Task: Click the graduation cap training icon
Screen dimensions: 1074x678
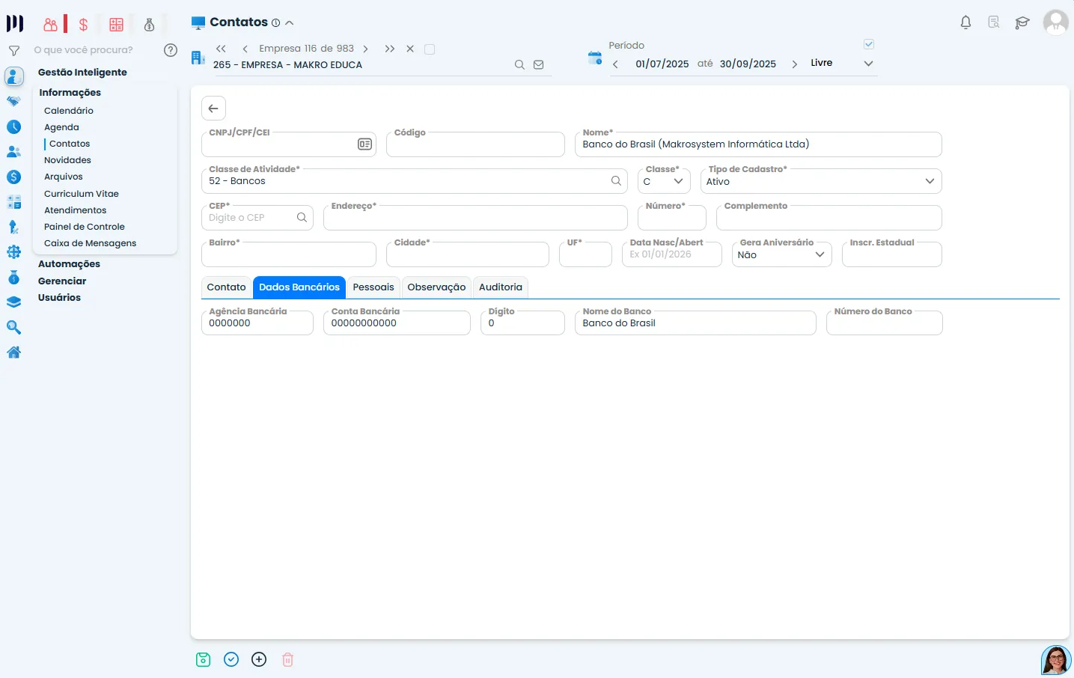Action: (x=1022, y=22)
